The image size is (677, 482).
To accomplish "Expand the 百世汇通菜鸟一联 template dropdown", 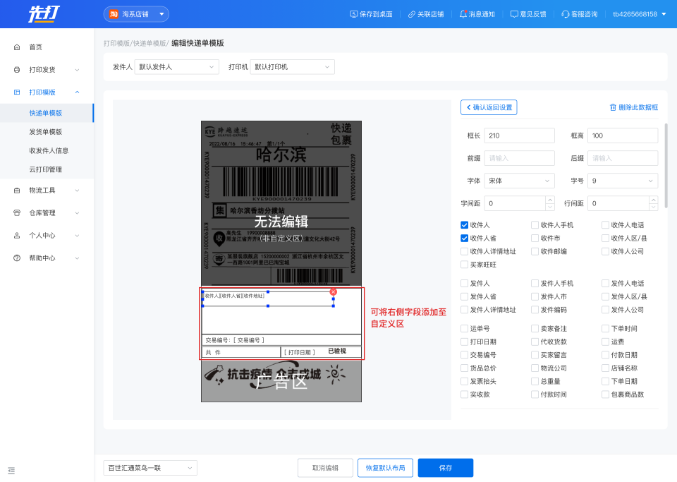I will tap(150, 468).
